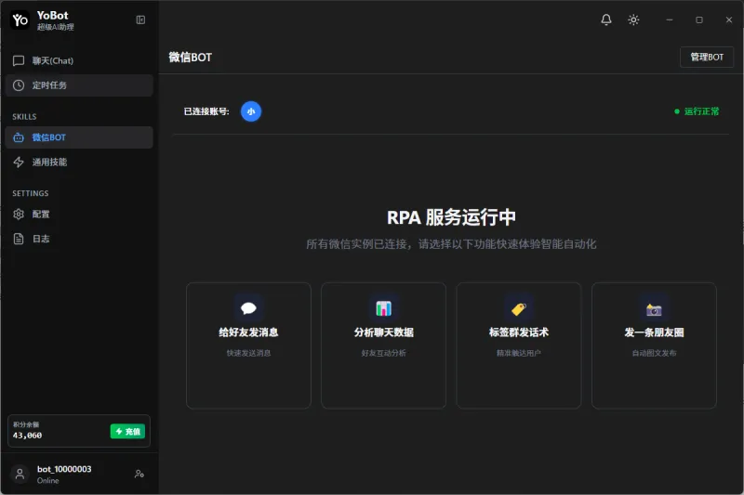Viewport: 744px width, 495px height.
Task: Open 聊天(Chat) in sidebar
Action: click(79, 60)
